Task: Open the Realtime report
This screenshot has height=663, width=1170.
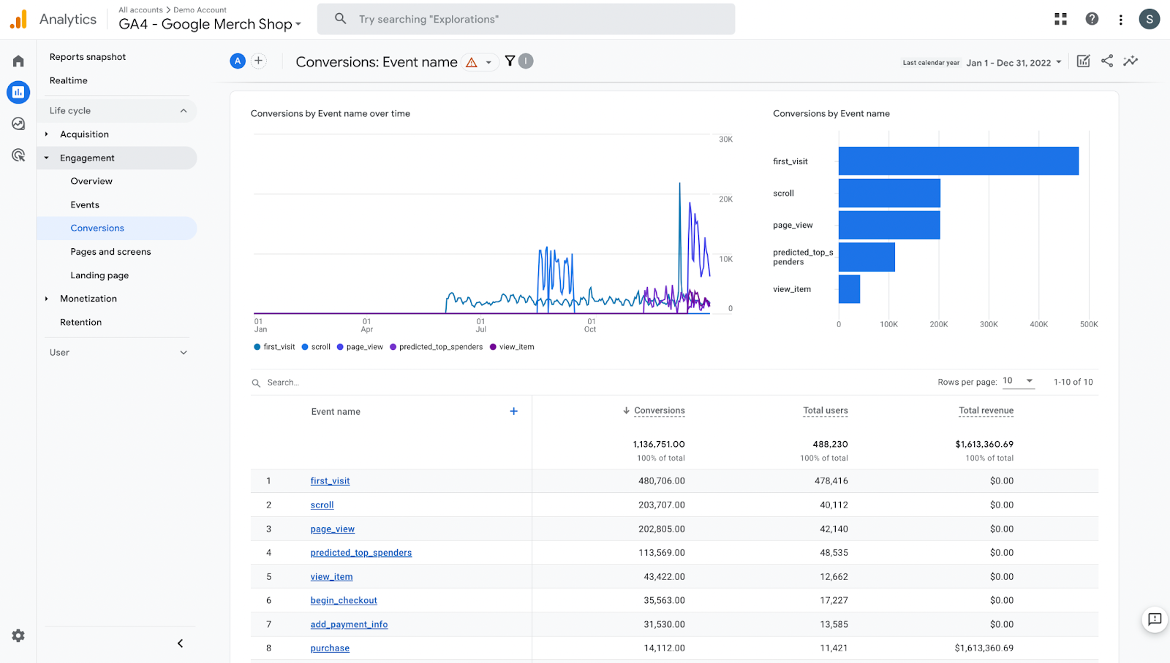Action: (69, 80)
